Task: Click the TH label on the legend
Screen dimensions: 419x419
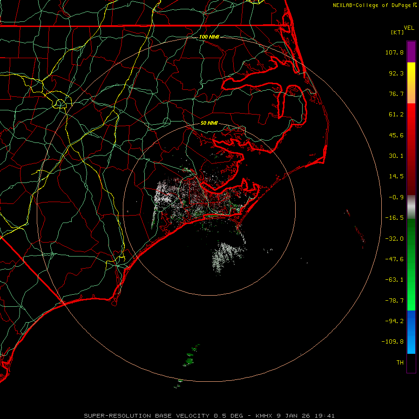Action: click(400, 363)
